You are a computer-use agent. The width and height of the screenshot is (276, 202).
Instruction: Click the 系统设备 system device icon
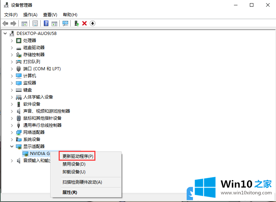(x=19, y=139)
